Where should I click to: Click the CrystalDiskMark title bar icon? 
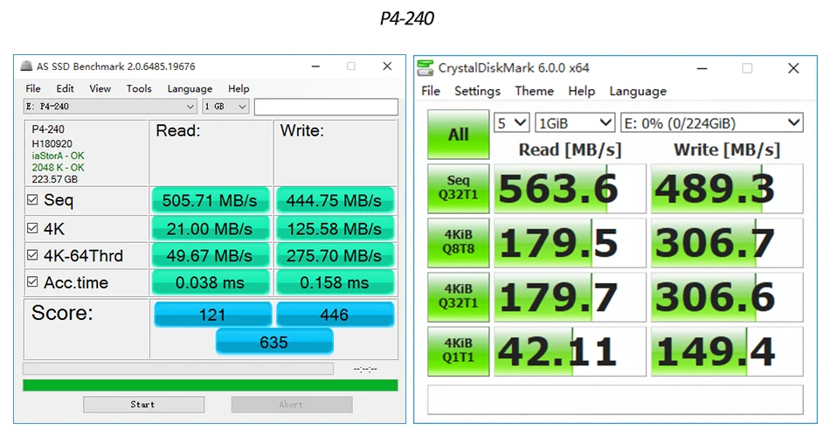(425, 68)
